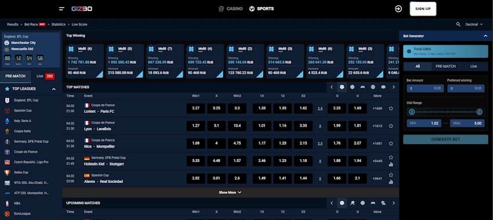Bet on draw 5.1 for Lyon - Lavallois

click(216, 126)
